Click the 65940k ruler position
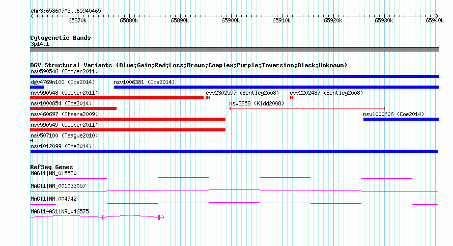 pos(435,20)
